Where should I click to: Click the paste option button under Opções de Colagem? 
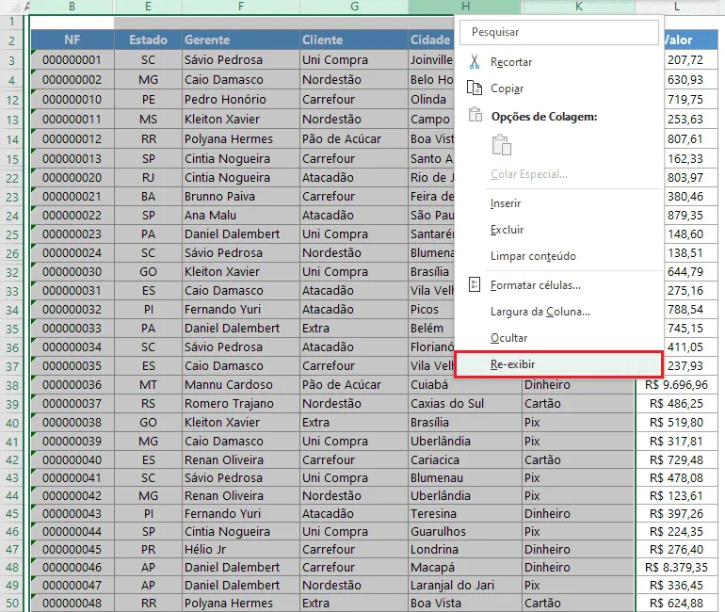click(x=502, y=145)
